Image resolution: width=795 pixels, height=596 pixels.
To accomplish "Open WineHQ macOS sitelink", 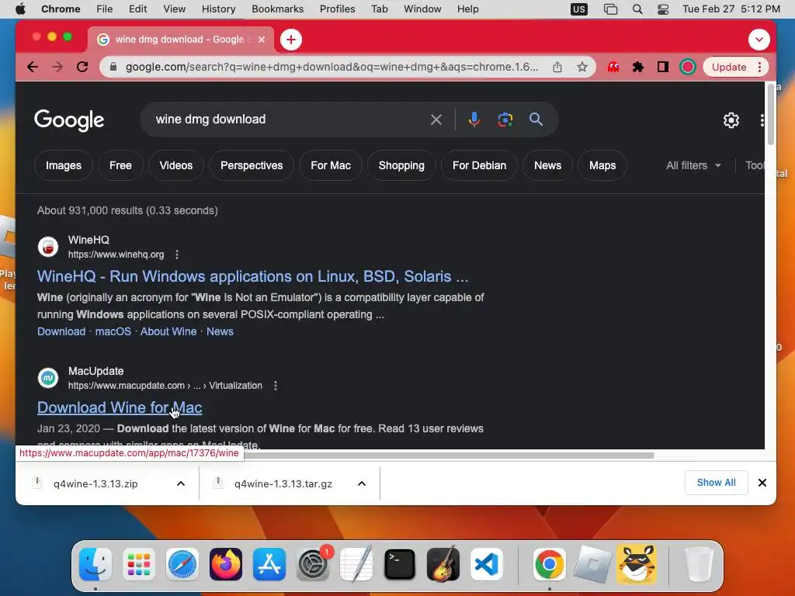I will pos(113,331).
